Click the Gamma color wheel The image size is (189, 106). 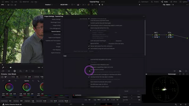[27, 87]
